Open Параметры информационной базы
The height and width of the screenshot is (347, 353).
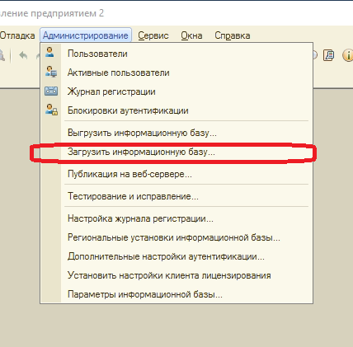pyautogui.click(x=176, y=294)
